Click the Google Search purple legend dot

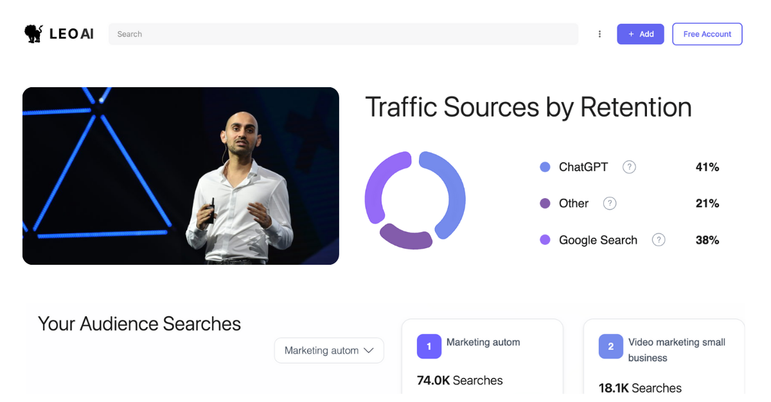coord(545,240)
